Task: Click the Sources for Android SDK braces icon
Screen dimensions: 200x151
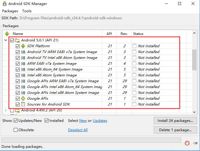Action: (x=23, y=104)
